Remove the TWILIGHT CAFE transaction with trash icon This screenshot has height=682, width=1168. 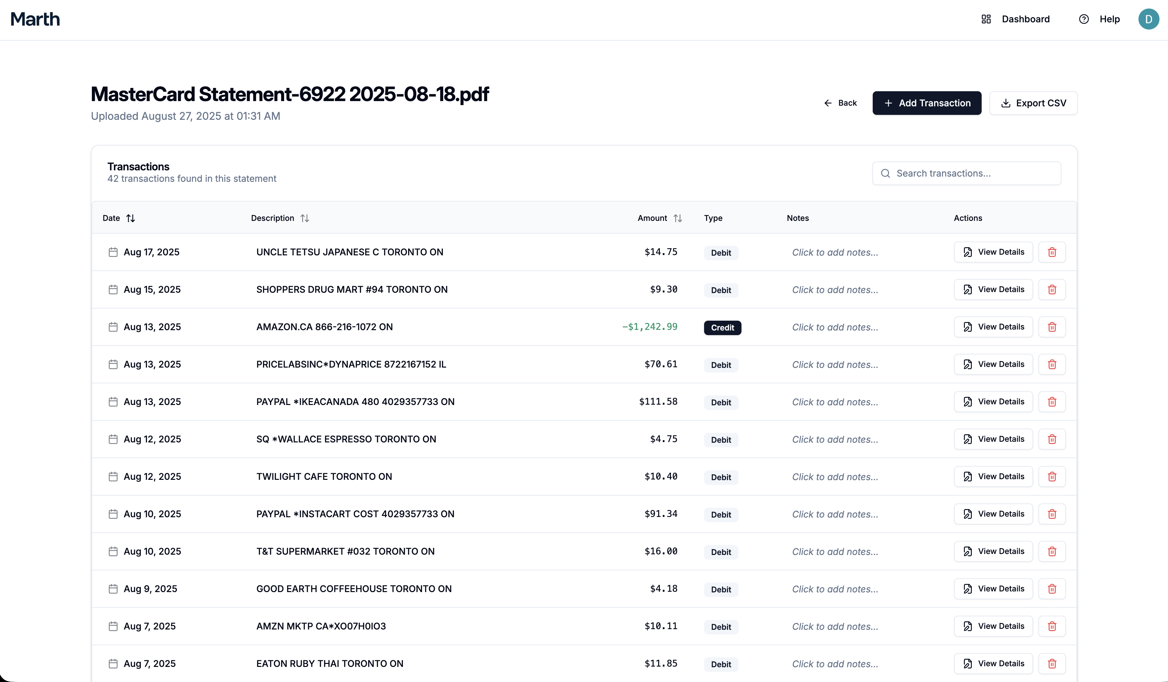point(1052,477)
